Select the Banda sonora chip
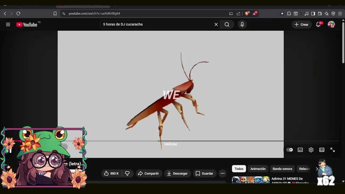The width and height of the screenshot is (345, 194). coord(282,169)
